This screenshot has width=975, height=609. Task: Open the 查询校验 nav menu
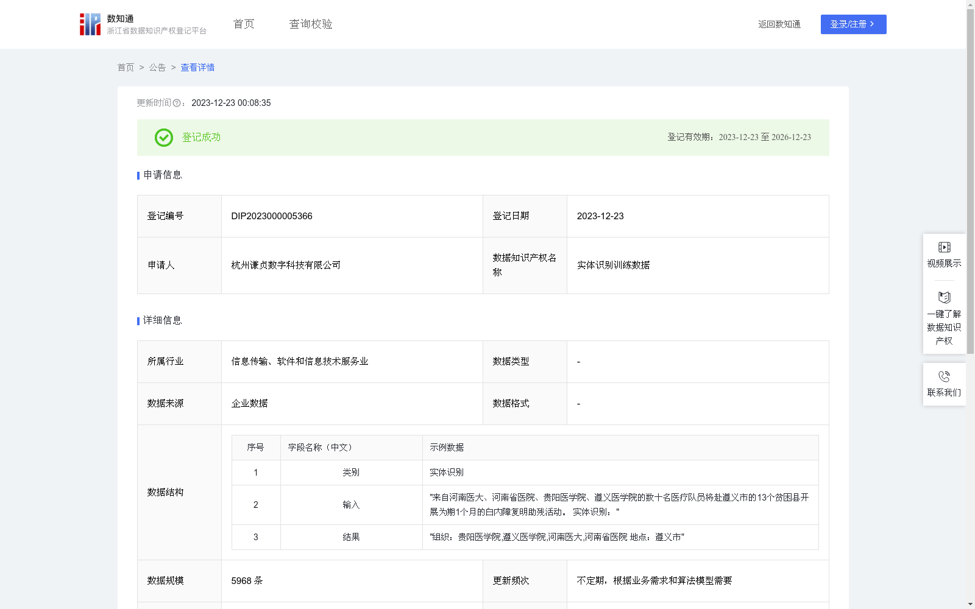coord(311,24)
